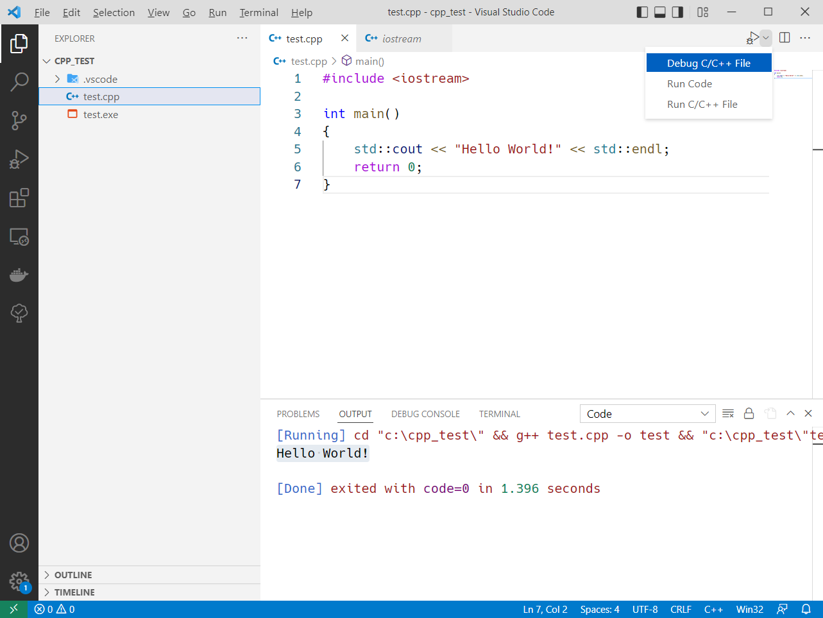Viewport: 823px width, 618px height.
Task: Open Explorer Views and More Actions ellipsis
Action: click(x=242, y=39)
